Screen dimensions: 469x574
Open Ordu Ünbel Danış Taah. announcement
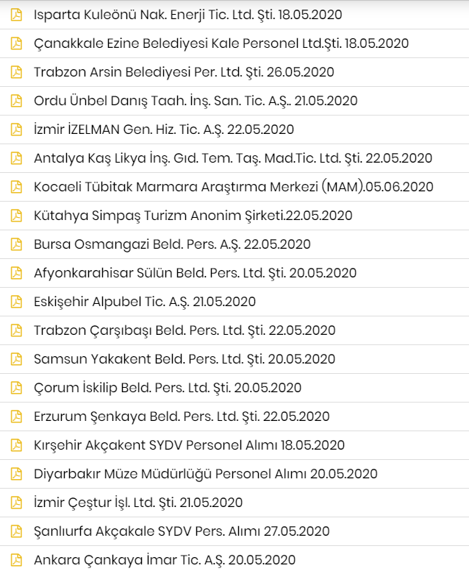pos(196,101)
